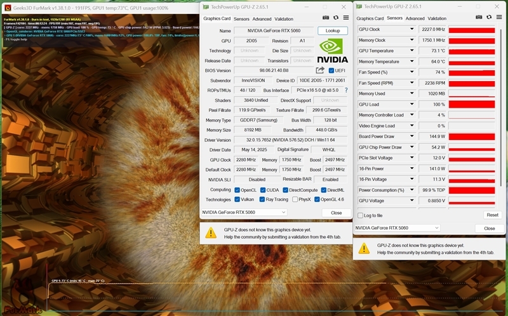Toggle the DirectCompute checkbox

[x=285, y=190]
